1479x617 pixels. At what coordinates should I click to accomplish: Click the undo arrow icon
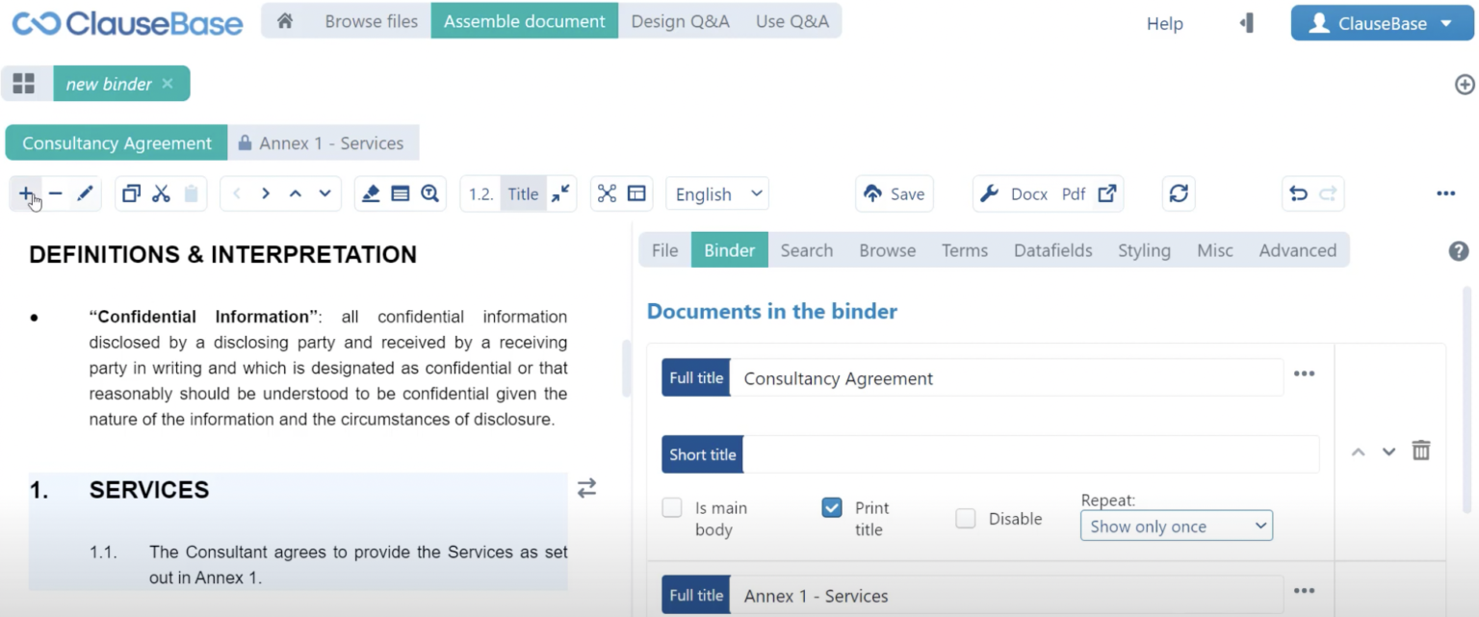pyautogui.click(x=1298, y=193)
